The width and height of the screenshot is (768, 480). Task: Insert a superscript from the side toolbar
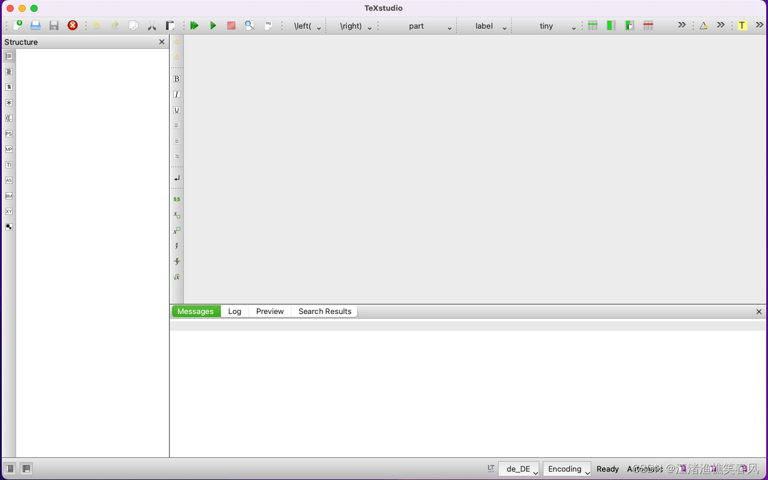(177, 230)
